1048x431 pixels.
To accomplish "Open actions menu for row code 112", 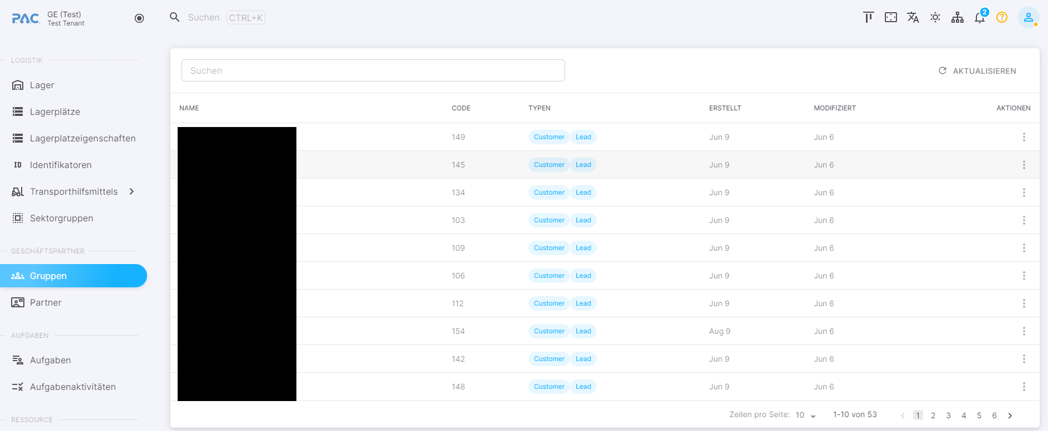I will coord(1024,303).
